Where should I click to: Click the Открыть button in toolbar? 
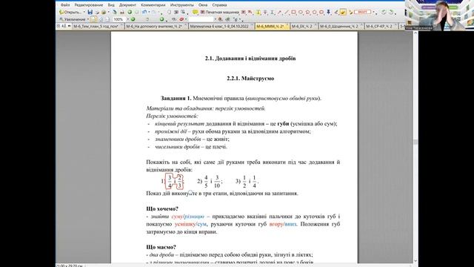[x=70, y=12]
